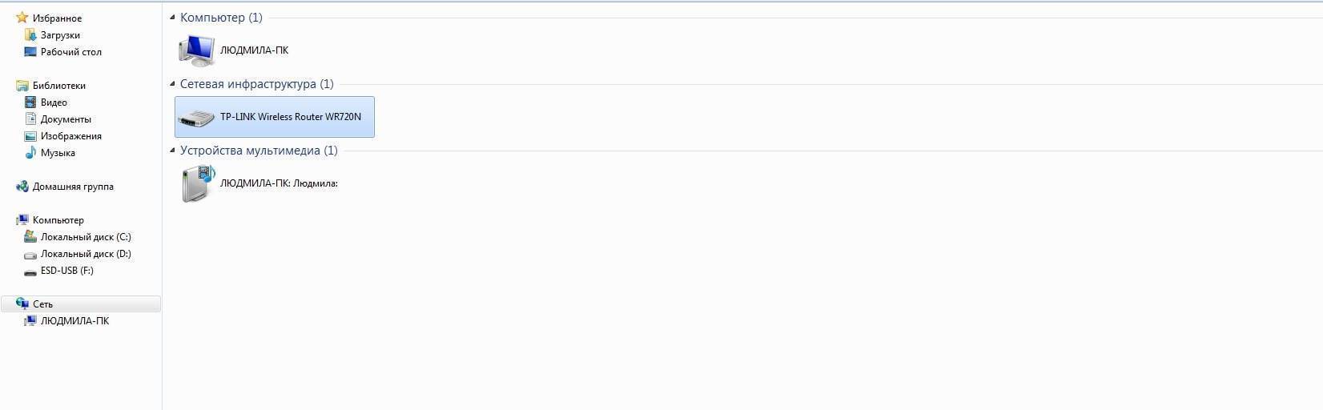
Task: Collapse the Сетевая инфраструктура group
Action: tap(172, 84)
